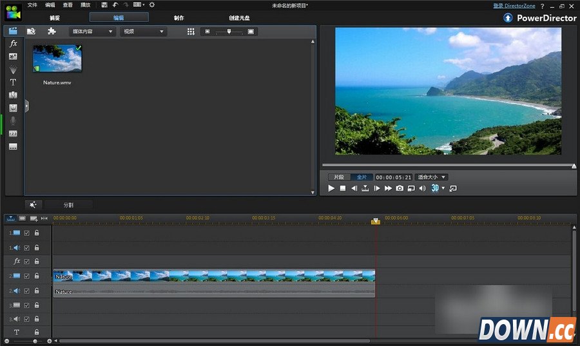
Task: Open the settings gear icon in top toolbar
Action: [152, 5]
